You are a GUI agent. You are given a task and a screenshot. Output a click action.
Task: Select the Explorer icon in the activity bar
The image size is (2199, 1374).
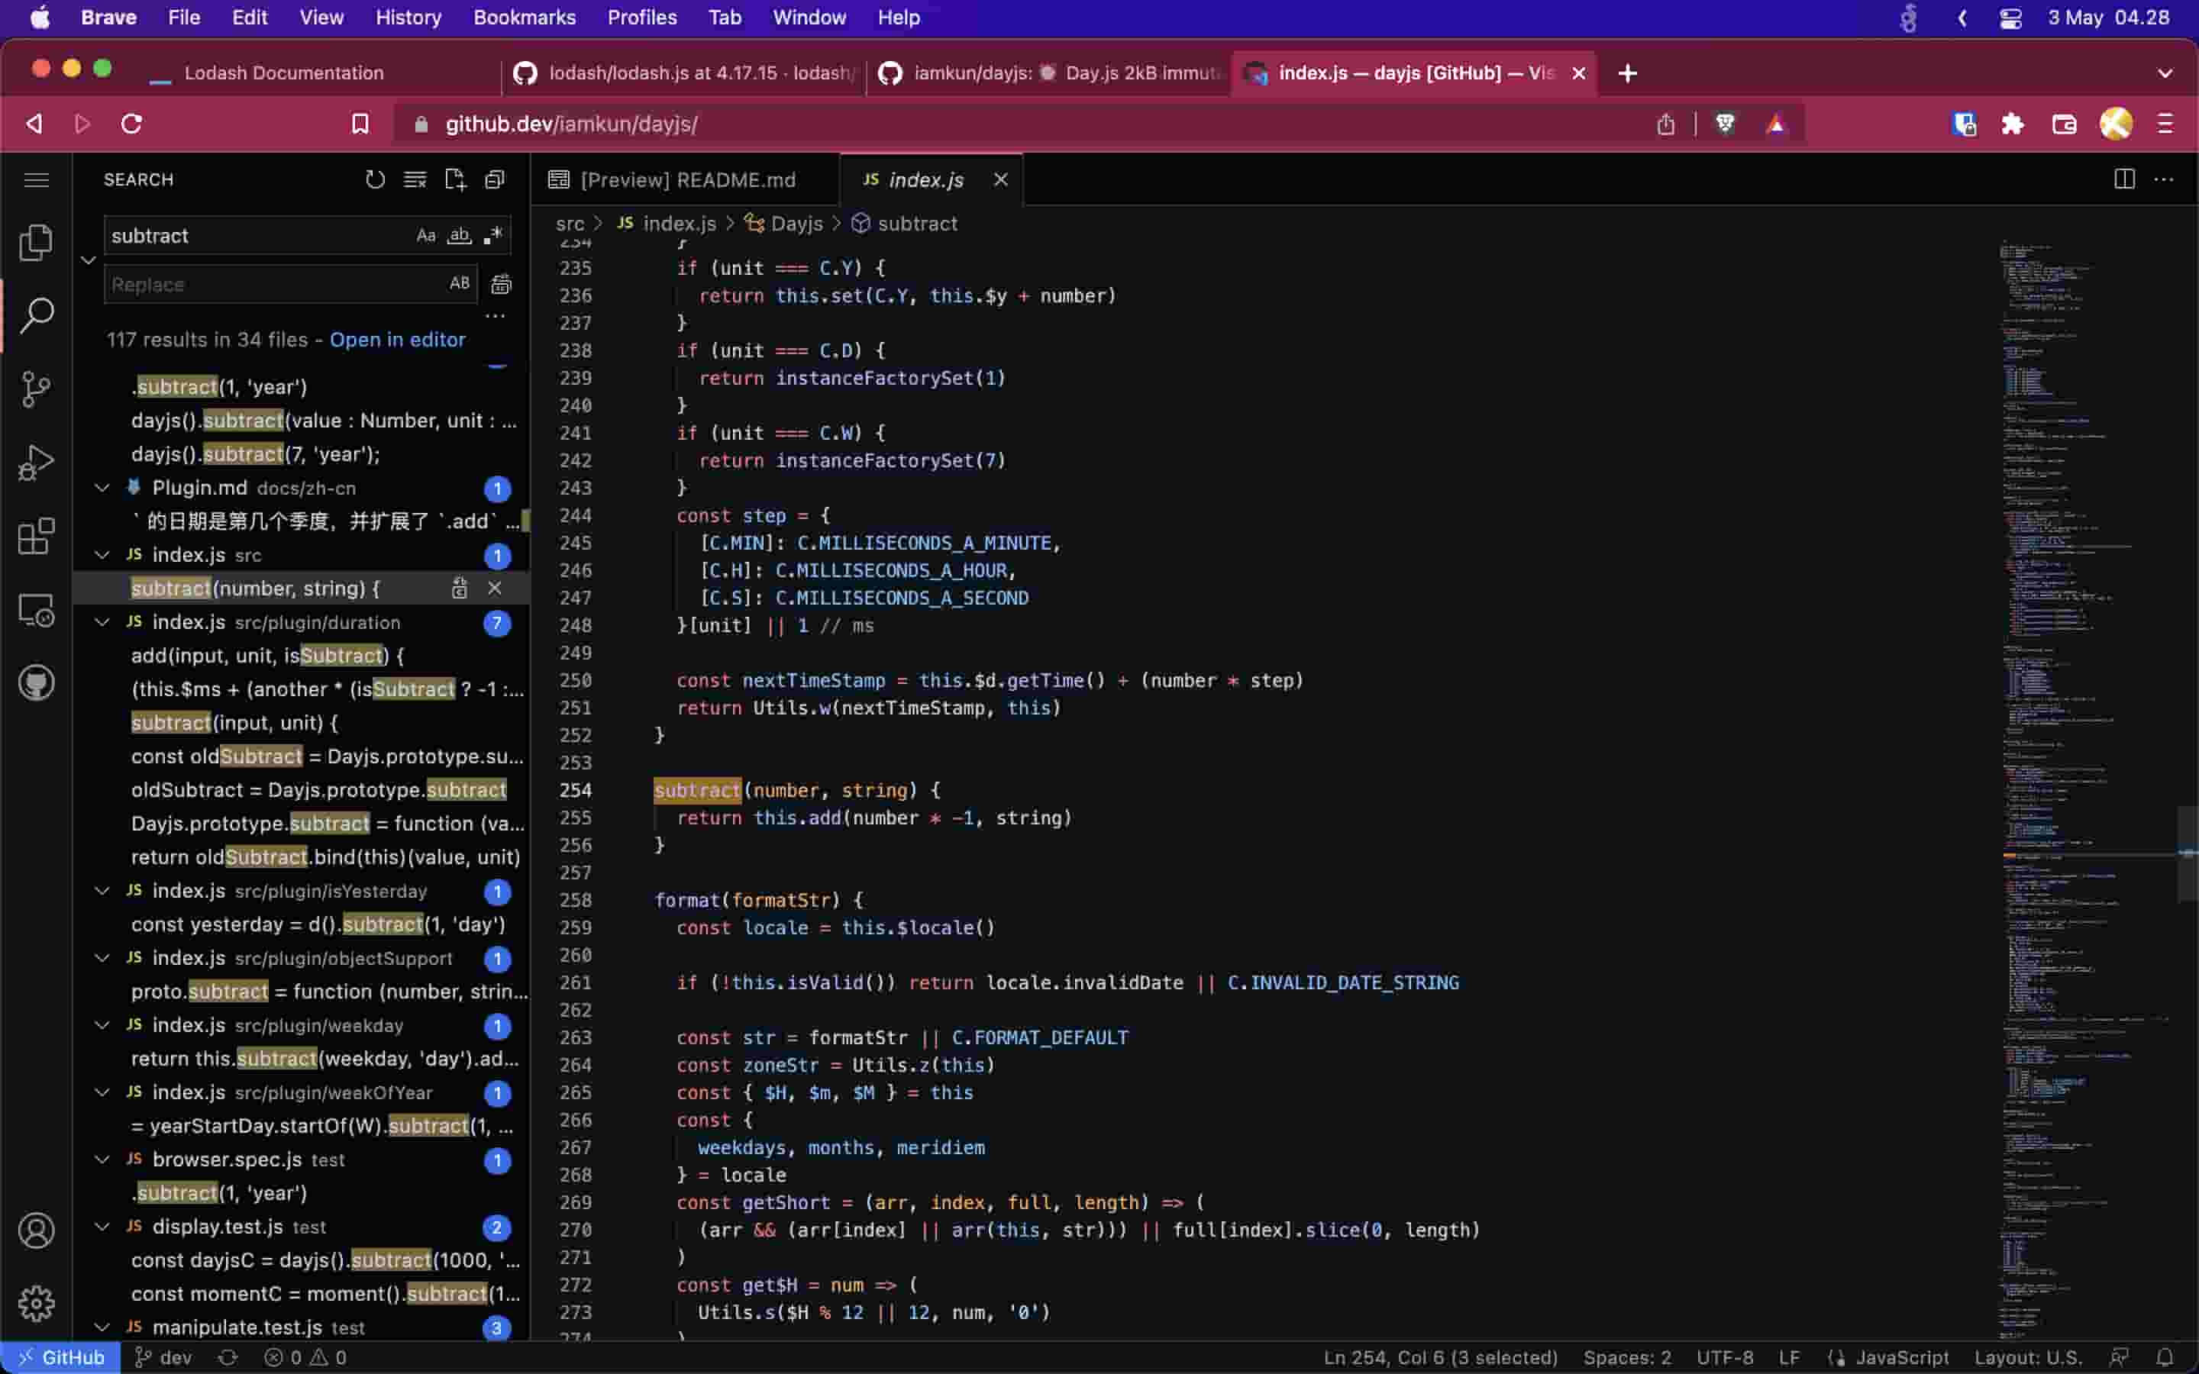(37, 242)
